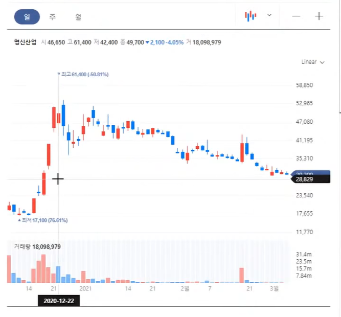Click the 2월 date axis label

185,288
